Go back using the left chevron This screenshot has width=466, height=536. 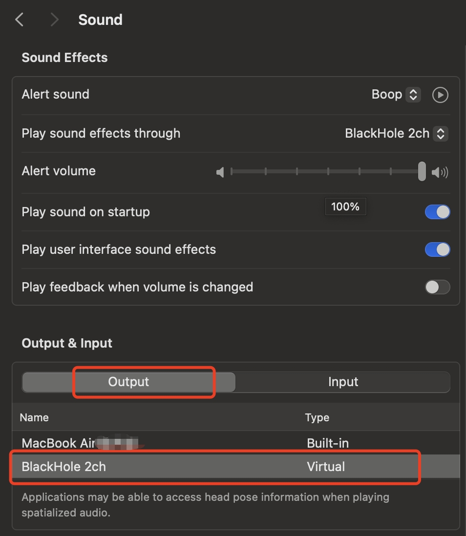pos(20,20)
